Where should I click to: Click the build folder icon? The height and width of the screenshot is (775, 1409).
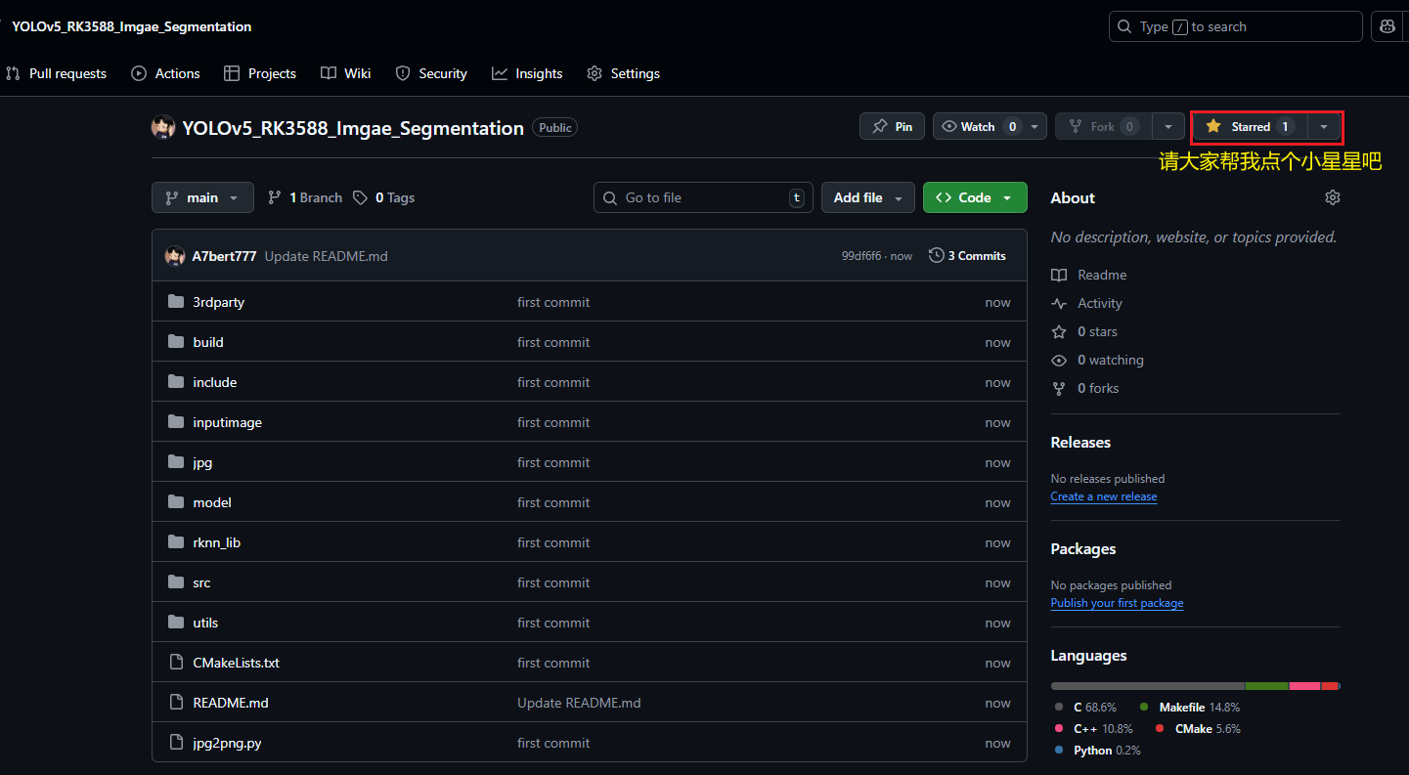tap(176, 342)
